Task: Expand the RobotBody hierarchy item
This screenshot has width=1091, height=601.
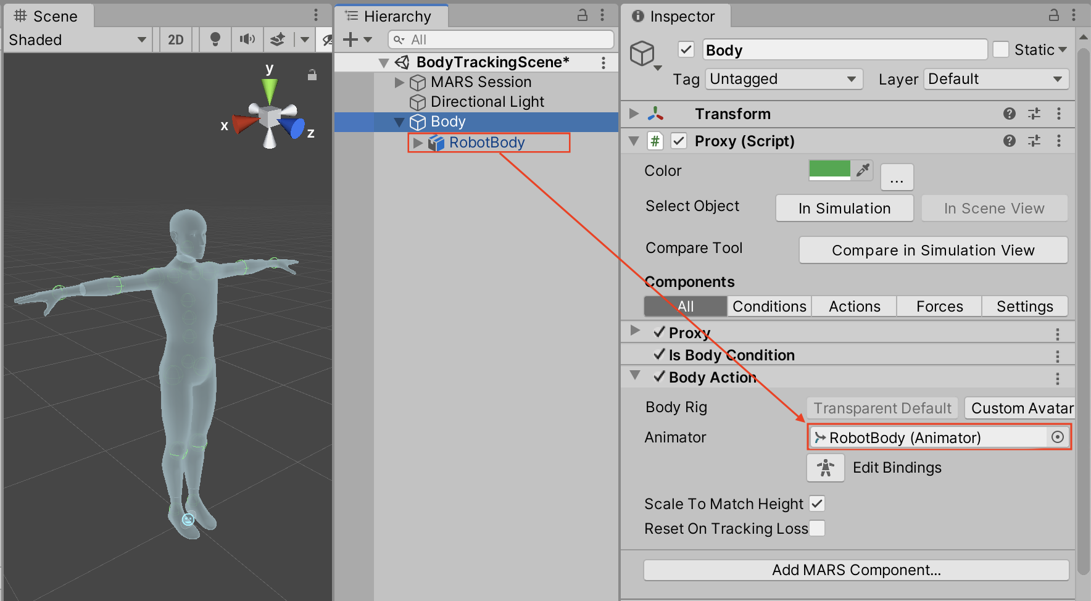Action: click(x=418, y=143)
